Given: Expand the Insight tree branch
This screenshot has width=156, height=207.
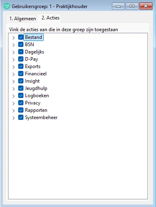Looking at the screenshot, I should coord(13,81).
